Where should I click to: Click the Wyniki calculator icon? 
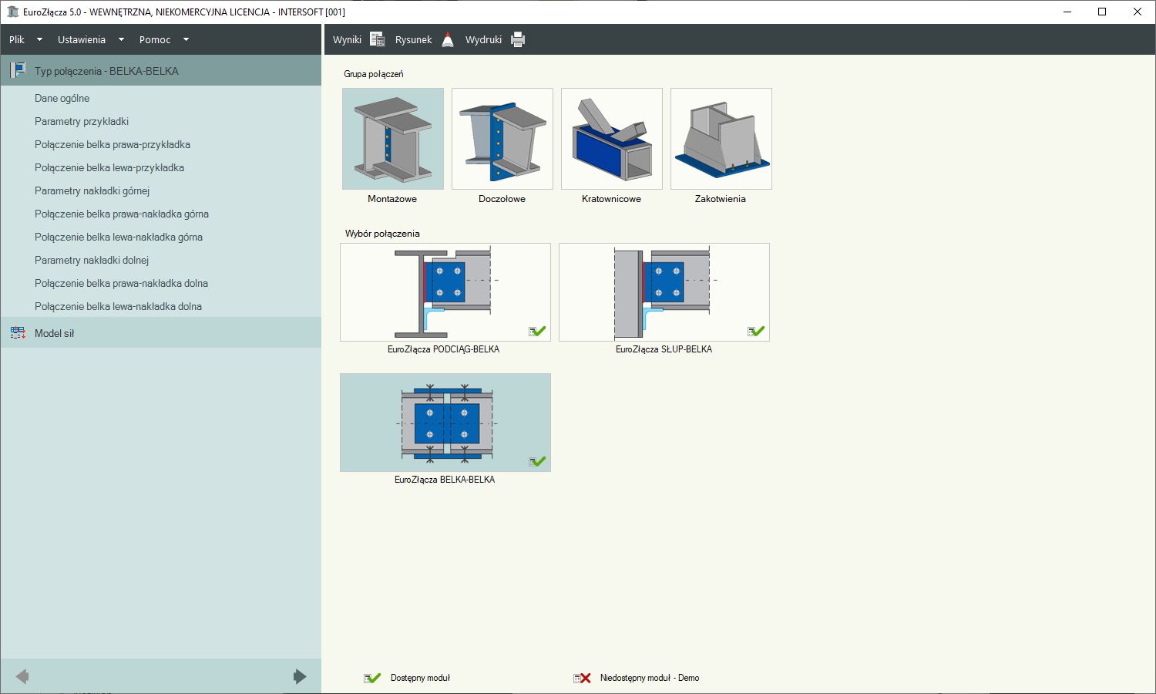[377, 39]
